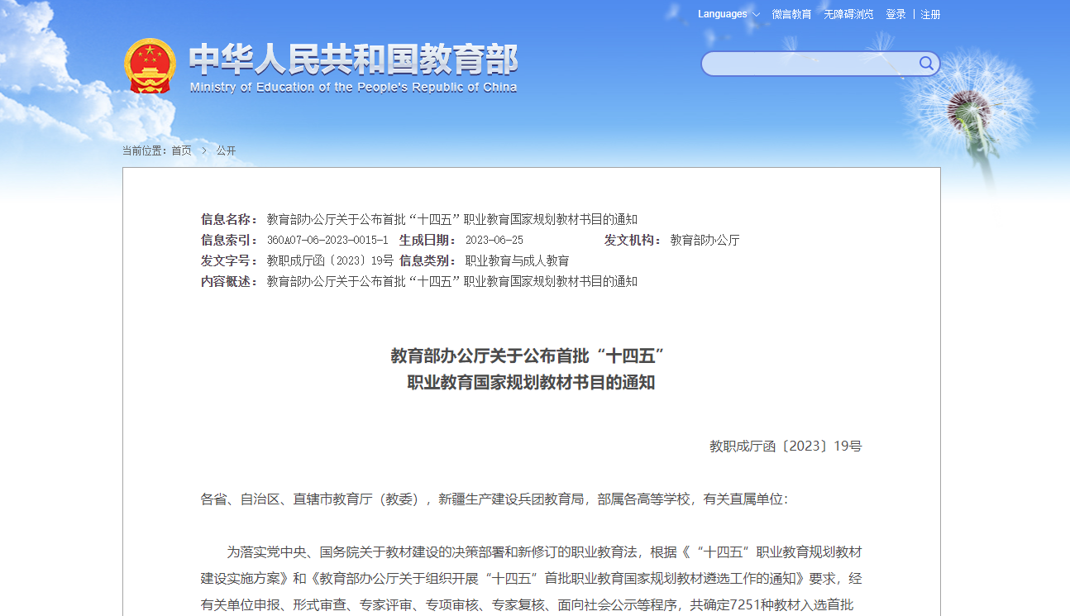Click the 信息索引 number 360A07-06-2023-0015-1

[327, 240]
